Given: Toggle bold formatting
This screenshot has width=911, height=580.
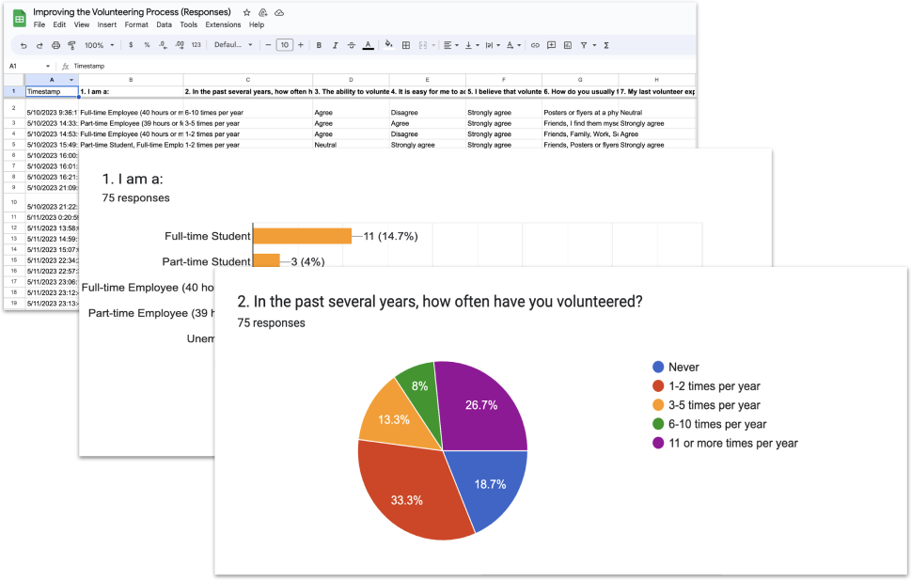Looking at the screenshot, I should (x=319, y=45).
